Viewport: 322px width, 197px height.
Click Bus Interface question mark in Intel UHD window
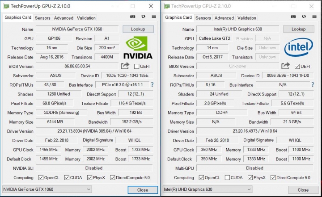313,84
